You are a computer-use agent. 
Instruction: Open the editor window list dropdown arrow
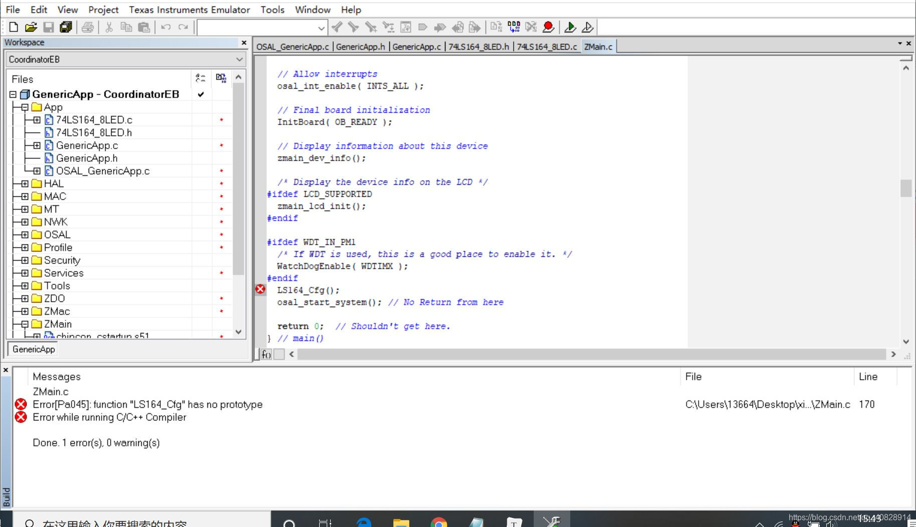tap(900, 44)
